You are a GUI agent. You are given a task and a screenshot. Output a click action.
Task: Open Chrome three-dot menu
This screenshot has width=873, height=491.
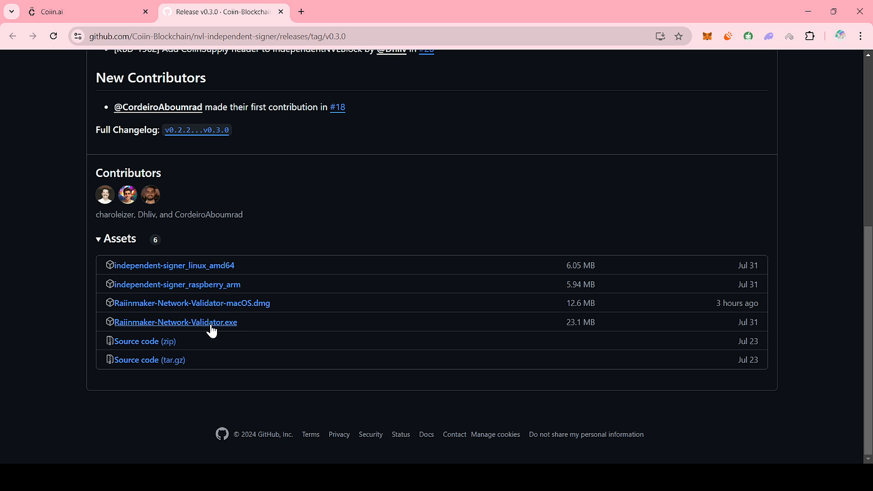click(x=861, y=36)
